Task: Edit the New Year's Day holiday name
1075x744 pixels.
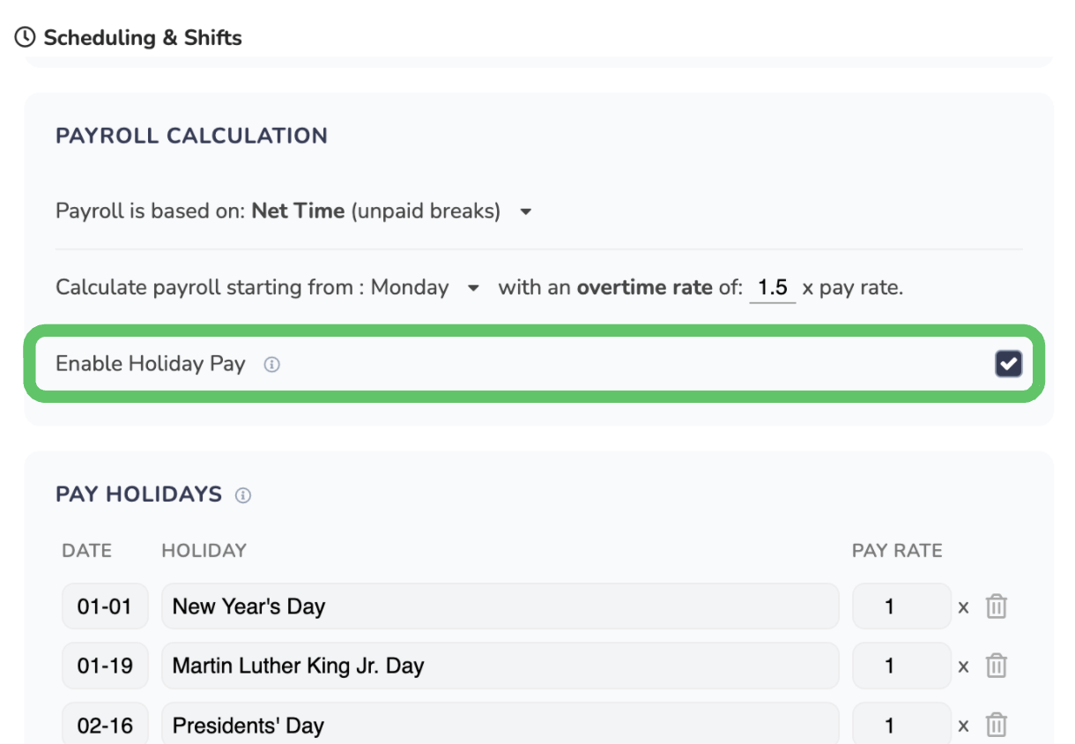Action: [x=500, y=606]
